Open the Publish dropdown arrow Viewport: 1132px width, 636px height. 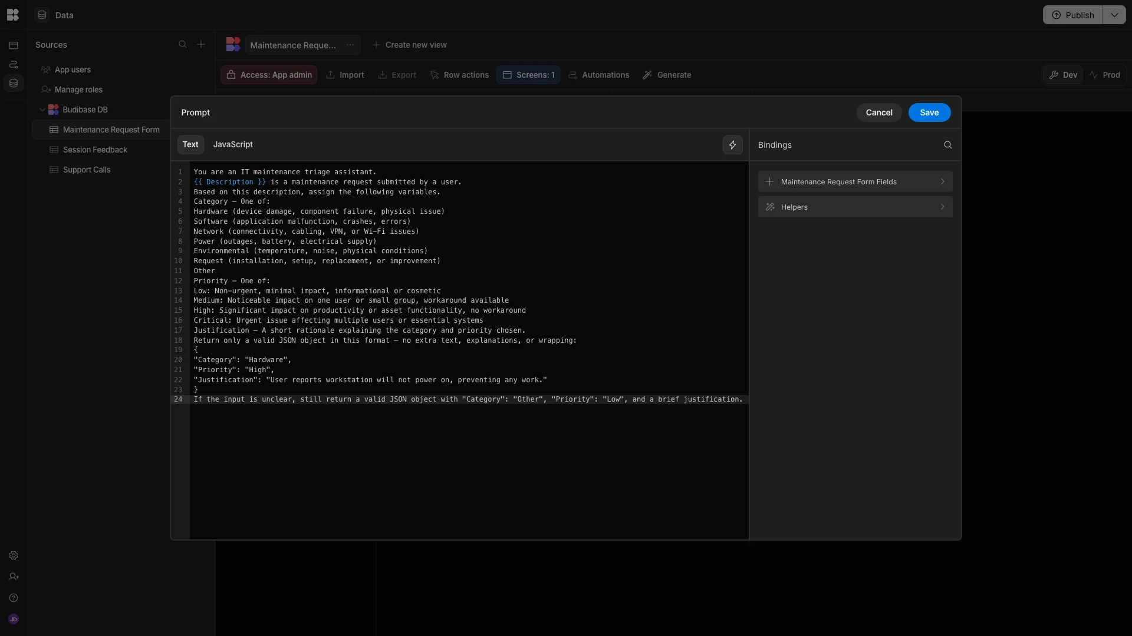click(x=1114, y=15)
